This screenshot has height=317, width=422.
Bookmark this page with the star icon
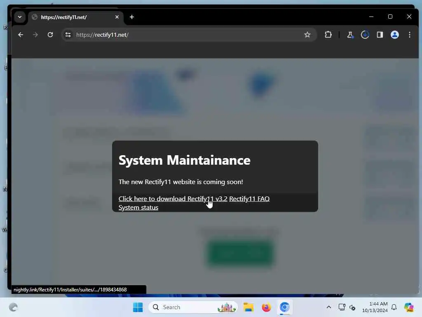click(307, 35)
